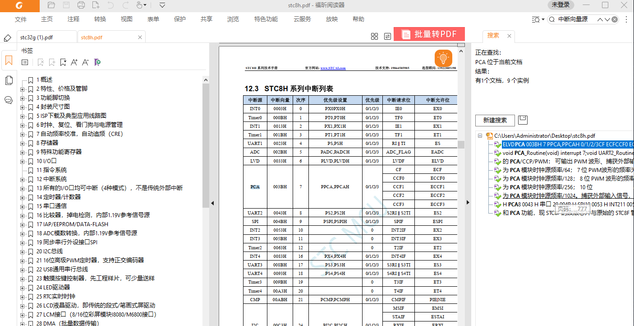
Task: Expand bookmark 24 LED驱动器
Action: point(22,288)
